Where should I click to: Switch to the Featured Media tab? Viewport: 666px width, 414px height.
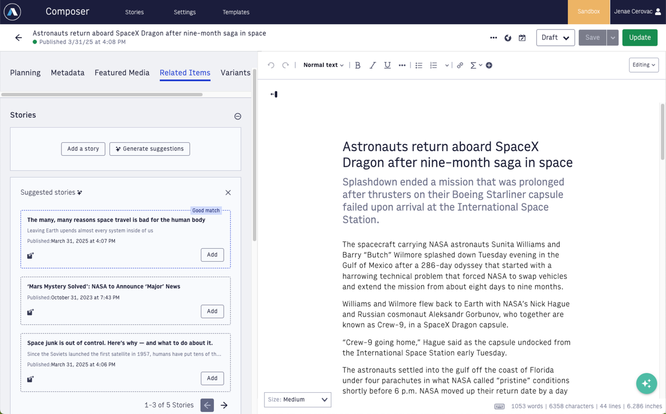(122, 73)
